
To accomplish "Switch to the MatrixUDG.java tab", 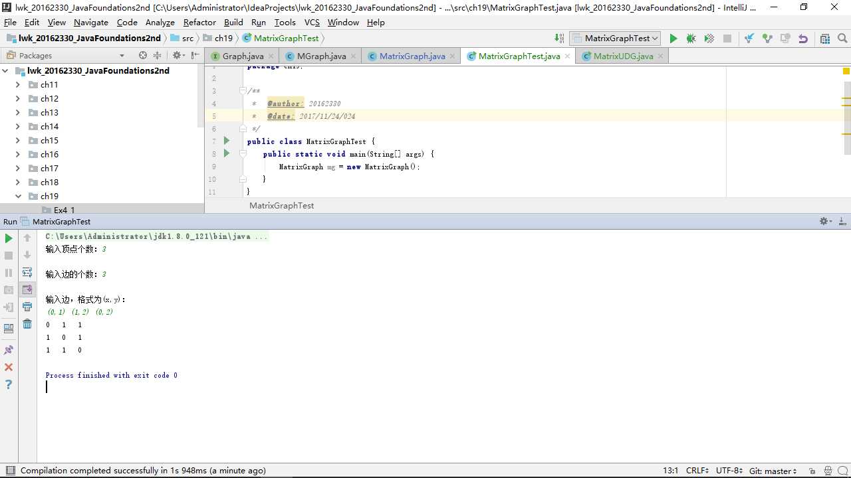I will coord(623,56).
